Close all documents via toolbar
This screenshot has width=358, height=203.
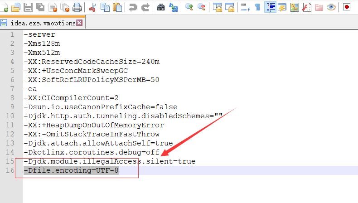(x=65, y=7)
